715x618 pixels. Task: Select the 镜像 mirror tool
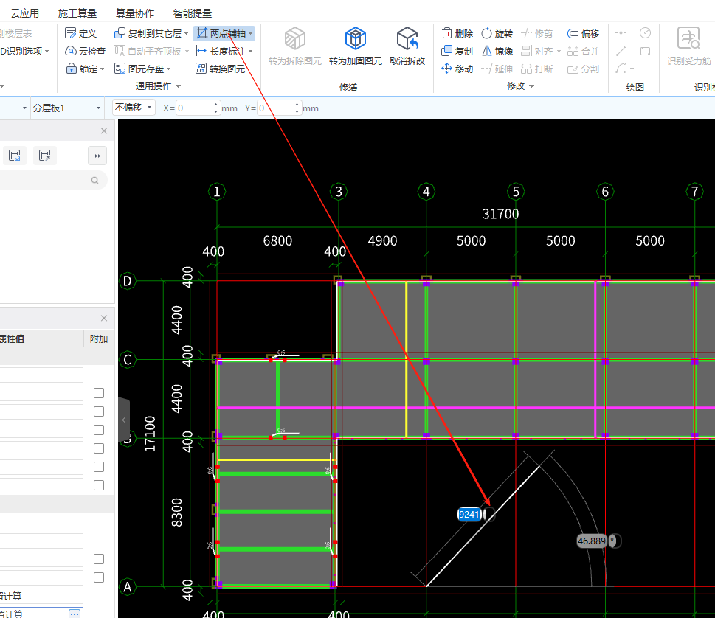[497, 51]
